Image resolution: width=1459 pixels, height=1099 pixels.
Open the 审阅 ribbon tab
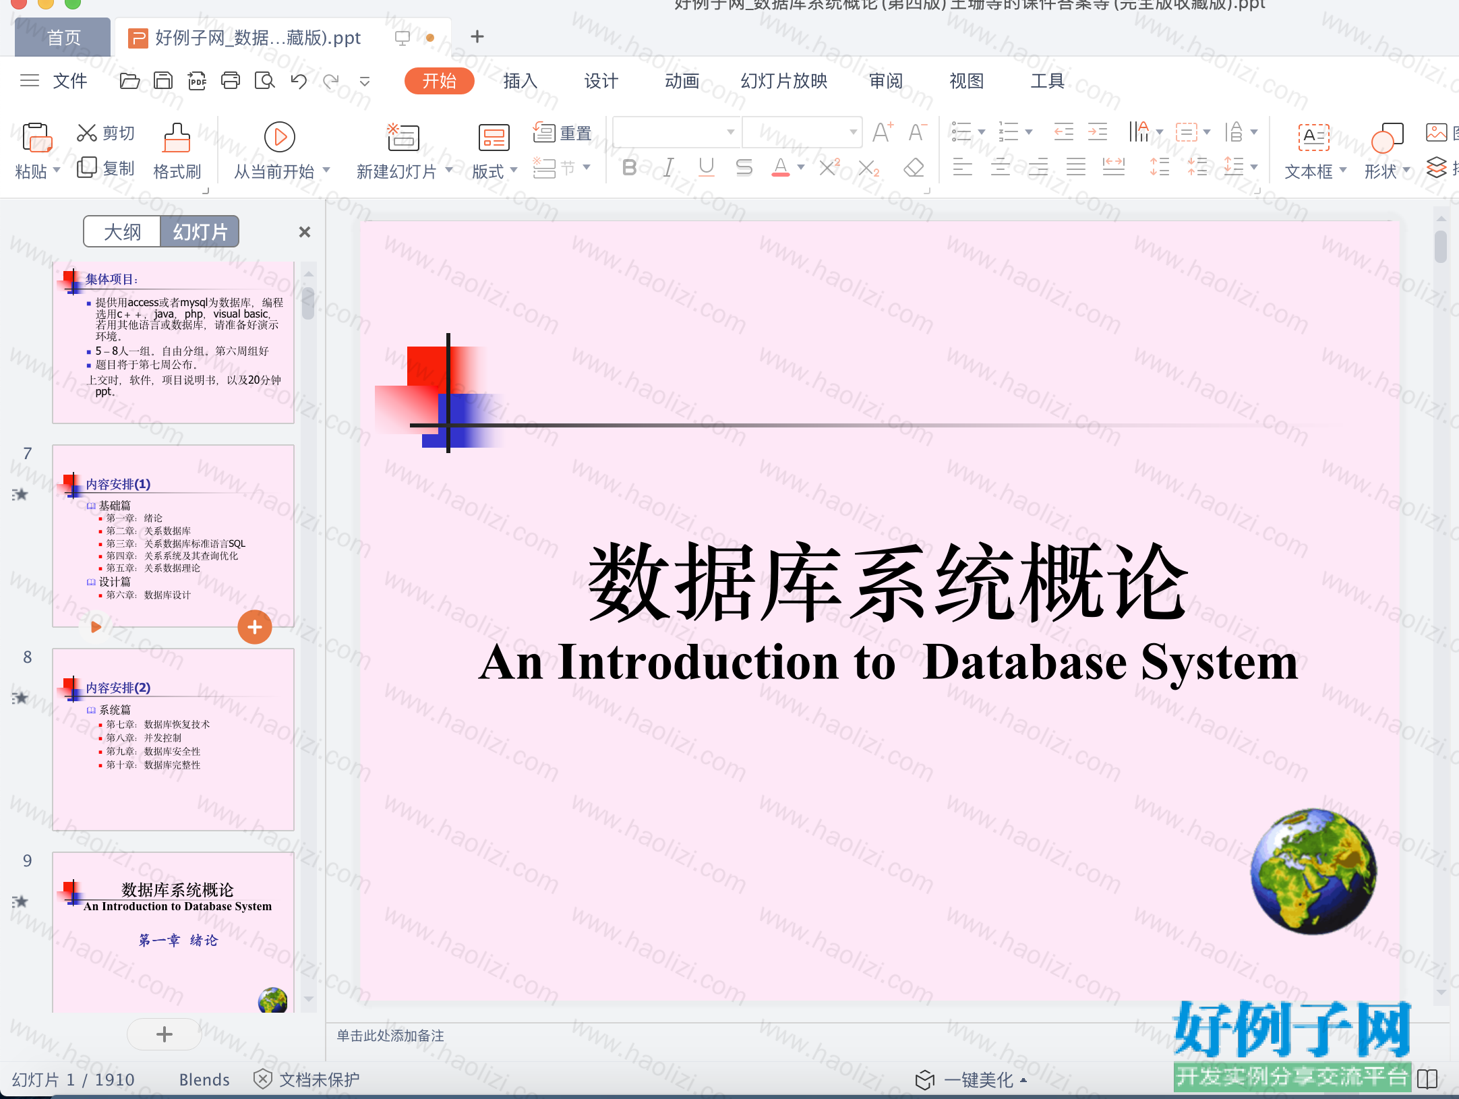(886, 81)
